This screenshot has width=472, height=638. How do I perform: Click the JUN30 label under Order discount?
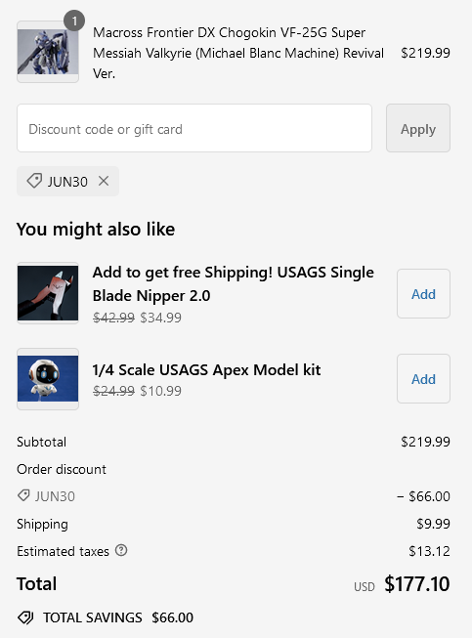point(55,496)
